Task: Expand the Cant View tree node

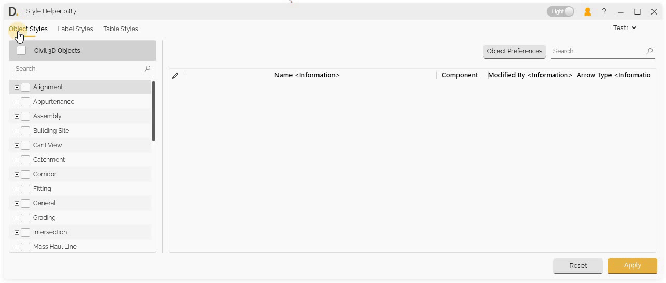Action: (17, 145)
